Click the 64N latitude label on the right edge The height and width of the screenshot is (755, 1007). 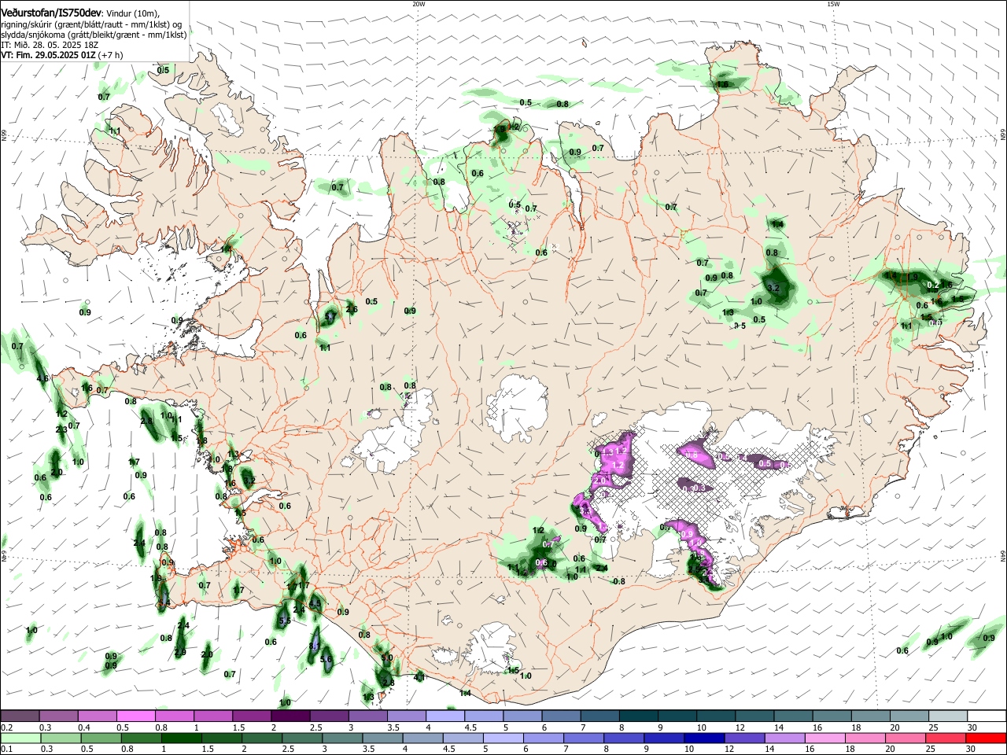[x=1003, y=554]
